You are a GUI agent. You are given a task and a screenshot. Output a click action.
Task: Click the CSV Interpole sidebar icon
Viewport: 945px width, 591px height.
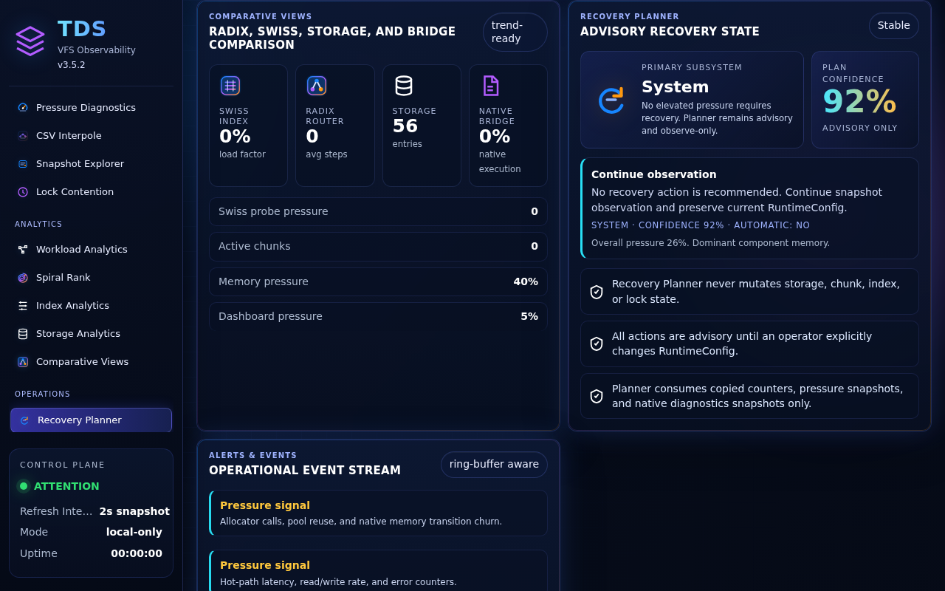(x=23, y=136)
